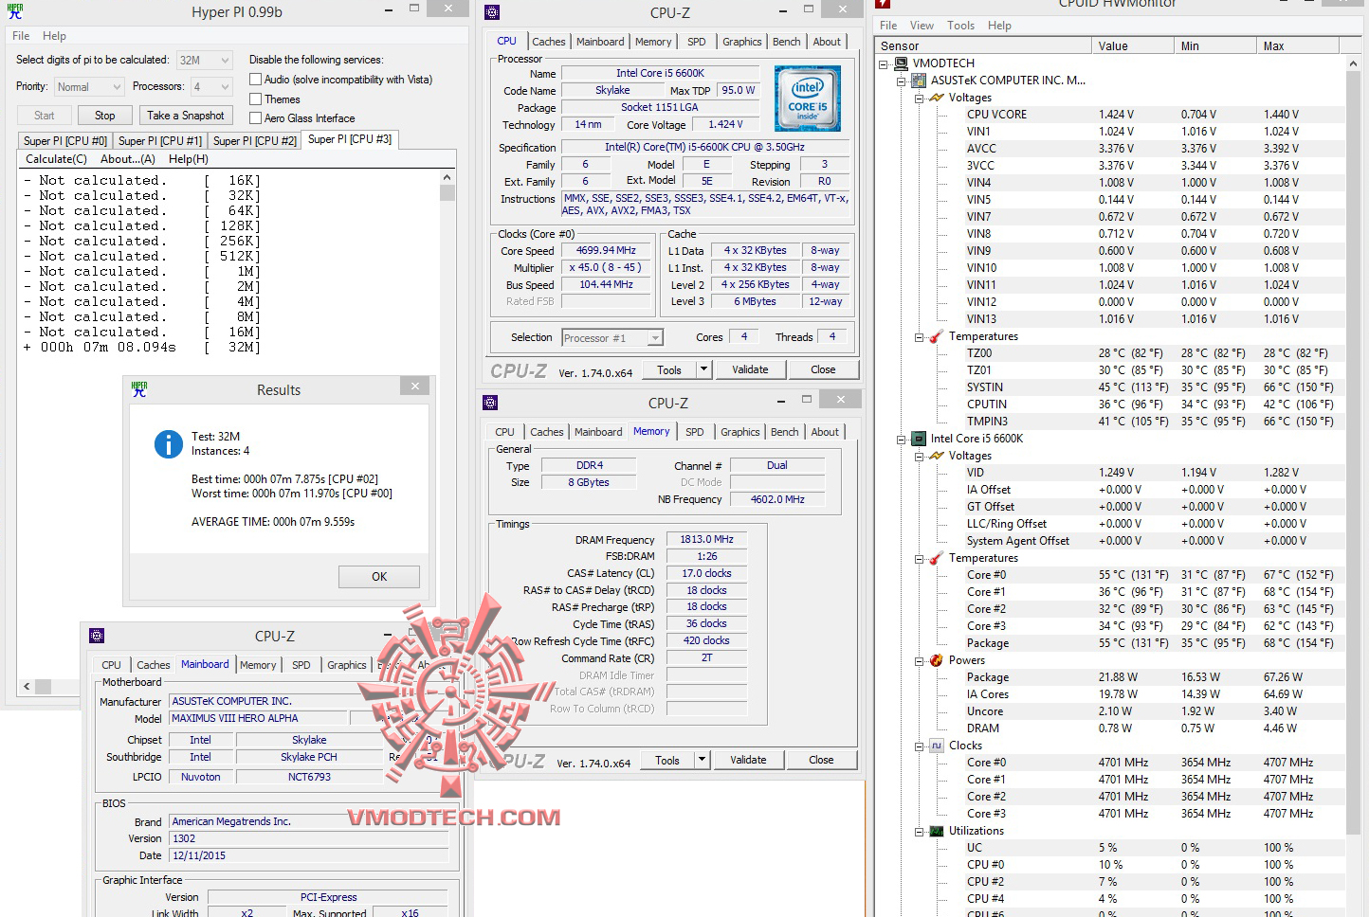Click the motherboard Voltages lightning icon
The height and width of the screenshot is (917, 1369).
937,98
